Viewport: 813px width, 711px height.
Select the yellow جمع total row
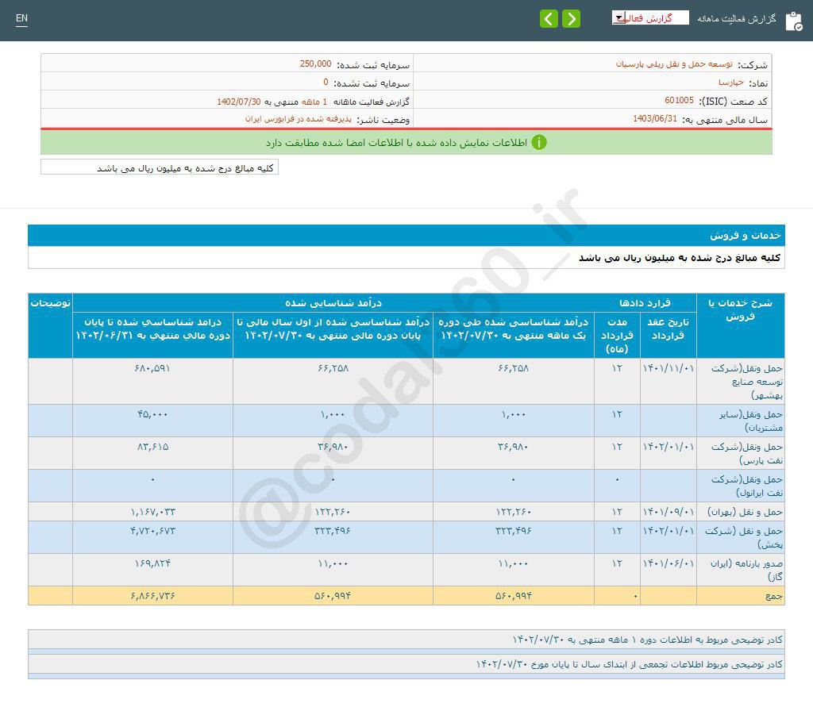[x=397, y=596]
